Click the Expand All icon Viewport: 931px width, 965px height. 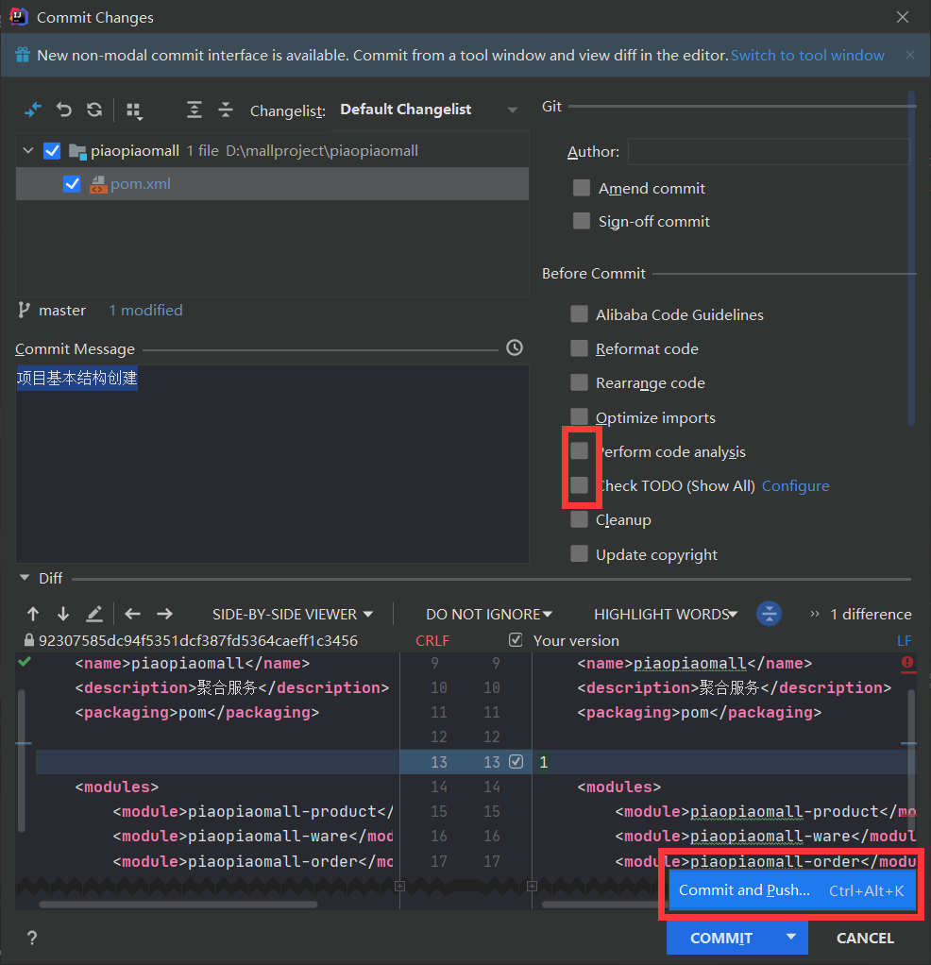pos(194,110)
